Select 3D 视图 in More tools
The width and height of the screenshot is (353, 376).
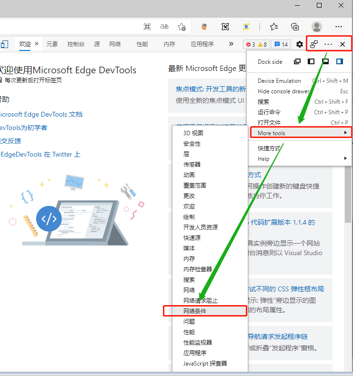tap(210, 133)
